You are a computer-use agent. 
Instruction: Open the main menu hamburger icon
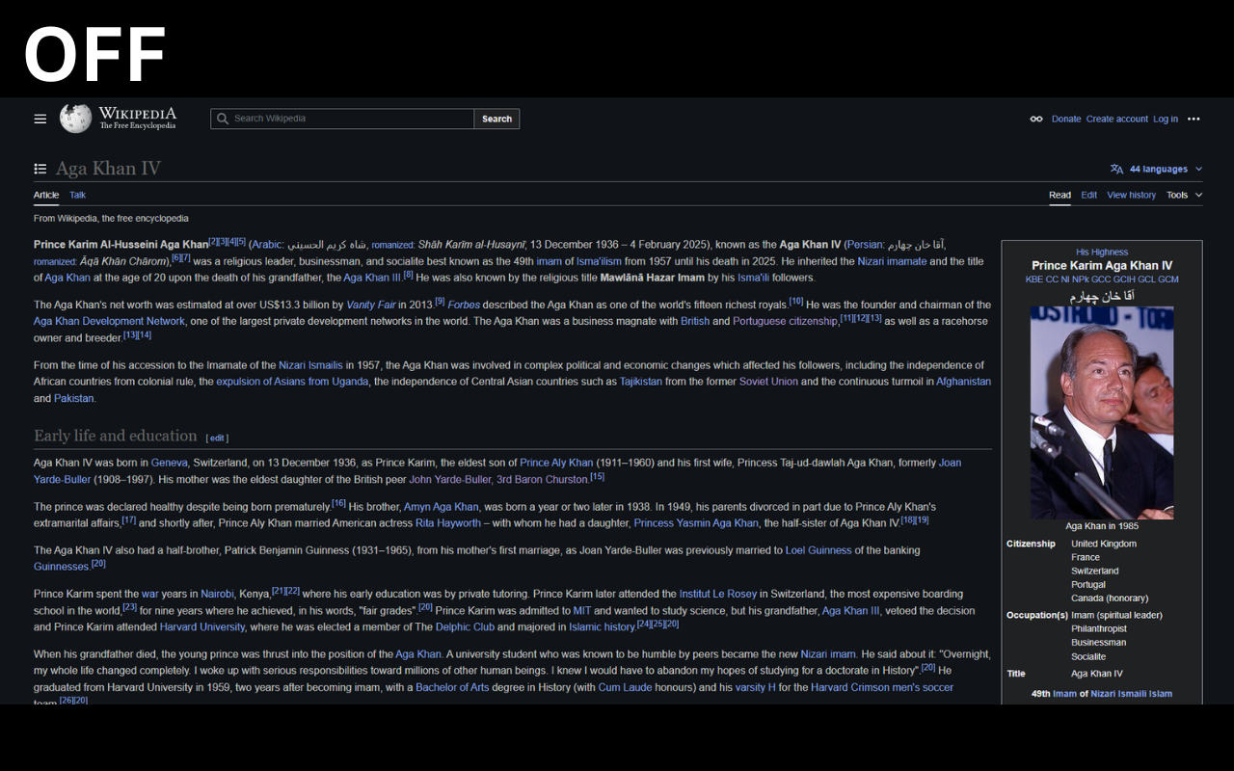(40, 119)
